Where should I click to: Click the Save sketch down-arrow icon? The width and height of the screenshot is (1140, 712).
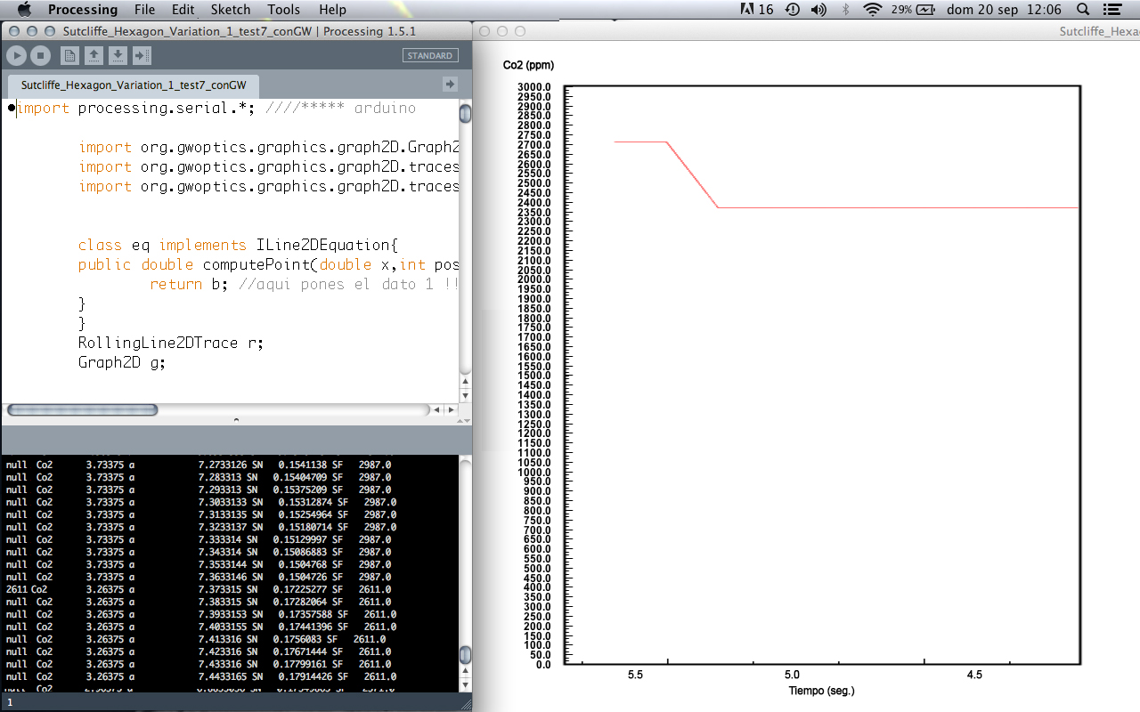click(x=118, y=56)
